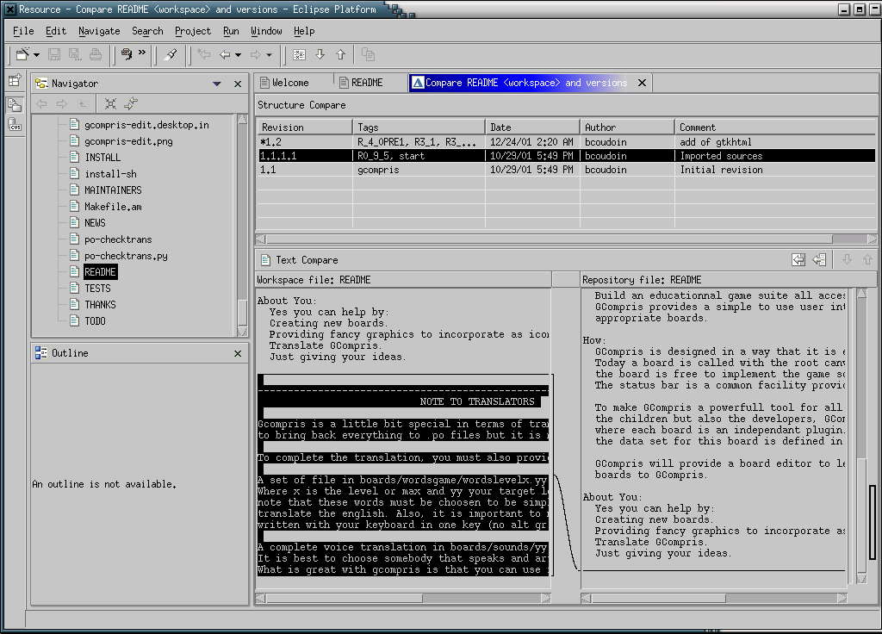Click the Navigator vertical scrollbar thumb

coord(242,312)
